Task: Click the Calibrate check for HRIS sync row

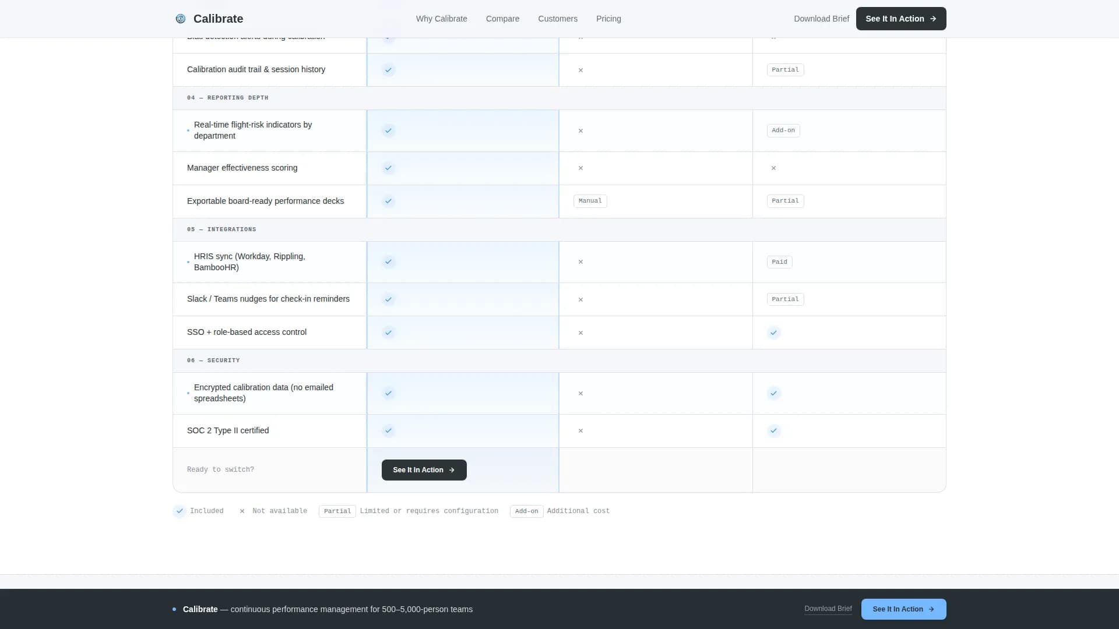Action: [x=388, y=262]
